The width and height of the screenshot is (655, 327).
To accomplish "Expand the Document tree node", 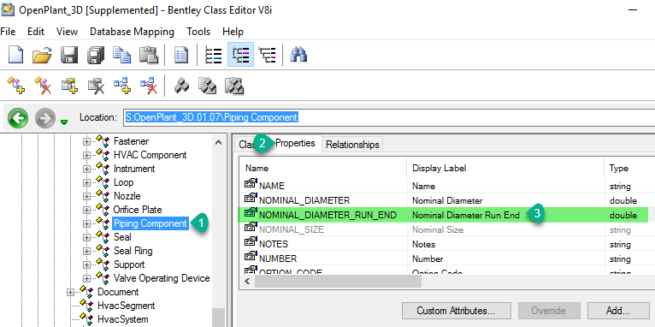I will coord(70,292).
